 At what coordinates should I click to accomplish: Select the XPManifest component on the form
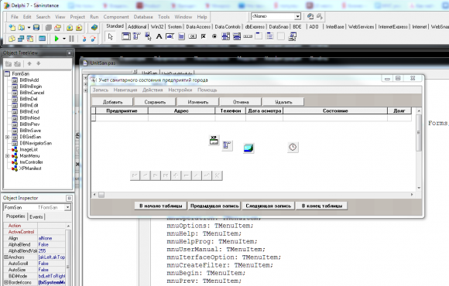(x=214, y=140)
